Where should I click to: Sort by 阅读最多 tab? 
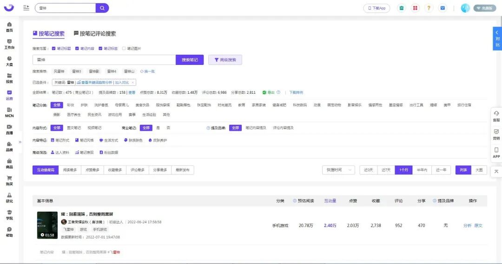click(70, 170)
